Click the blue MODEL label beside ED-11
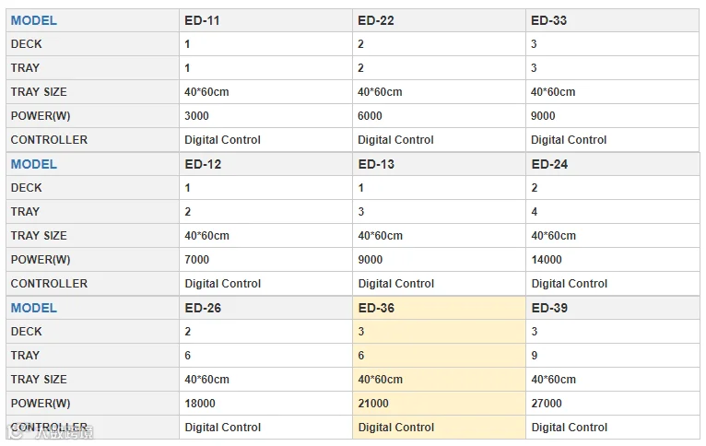Image resolution: width=706 pixels, height=446 pixels. 34,20
